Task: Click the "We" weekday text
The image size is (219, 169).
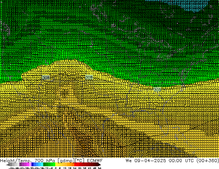Action: [x=128, y=160]
